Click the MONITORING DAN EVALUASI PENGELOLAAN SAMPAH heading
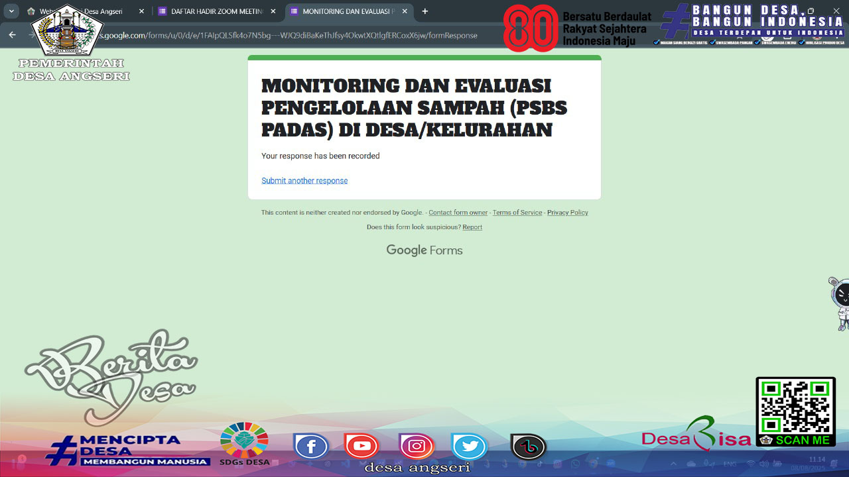The height and width of the screenshot is (477, 849). [x=415, y=107]
